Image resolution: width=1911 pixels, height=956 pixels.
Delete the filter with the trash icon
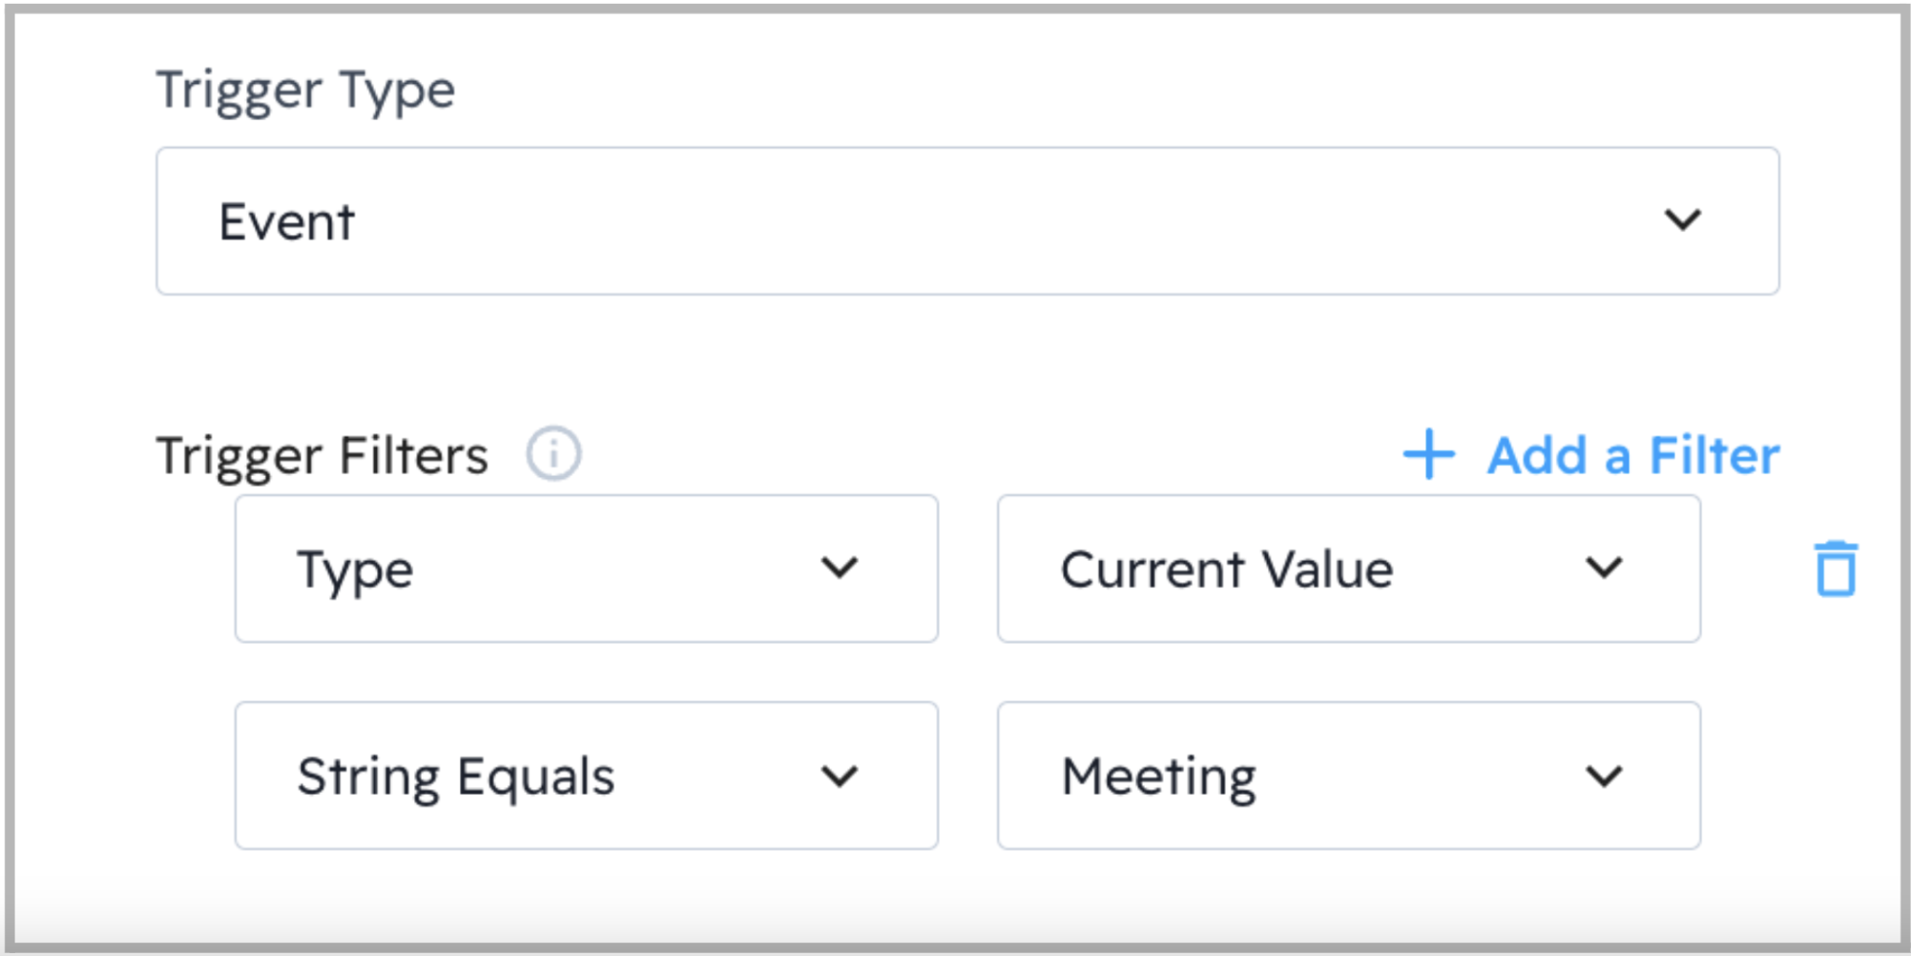(x=1836, y=569)
